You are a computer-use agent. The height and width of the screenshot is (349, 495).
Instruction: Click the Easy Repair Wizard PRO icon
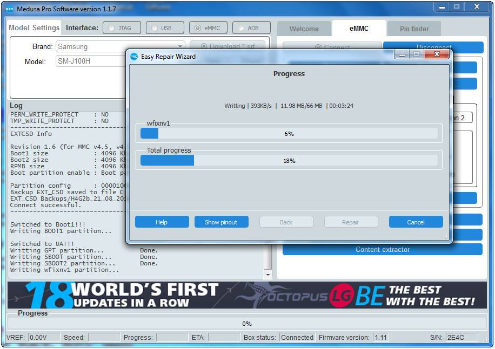point(134,57)
